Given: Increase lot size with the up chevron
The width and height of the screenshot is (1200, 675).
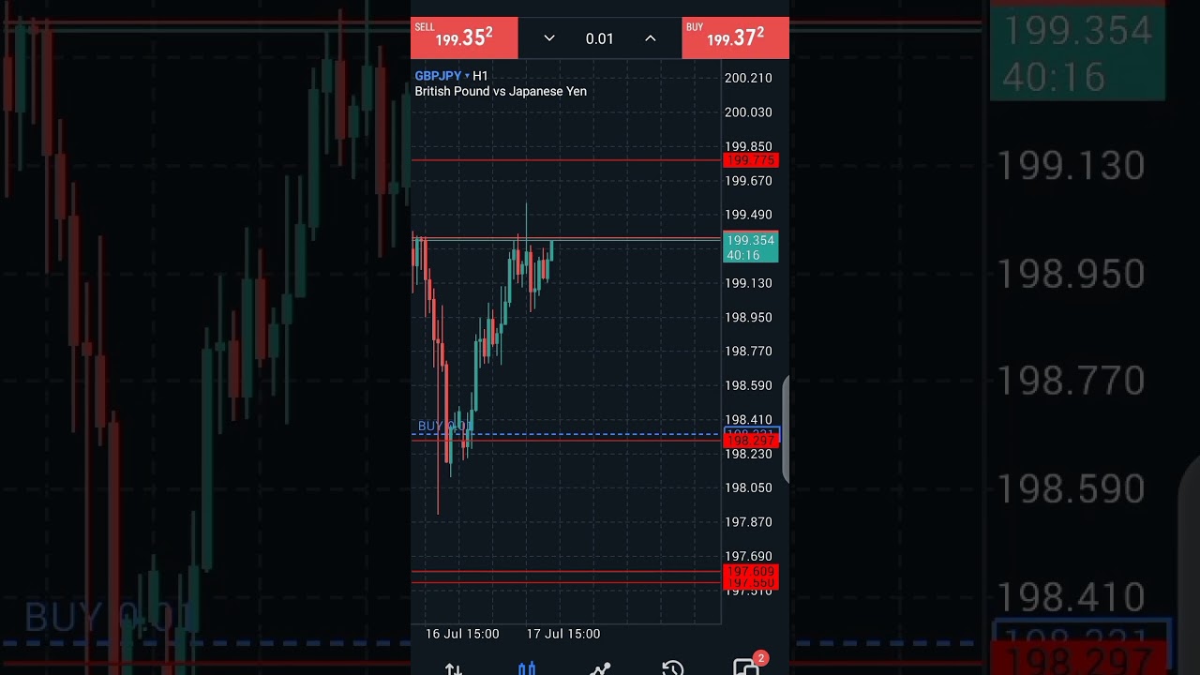Looking at the screenshot, I should pyautogui.click(x=650, y=38).
